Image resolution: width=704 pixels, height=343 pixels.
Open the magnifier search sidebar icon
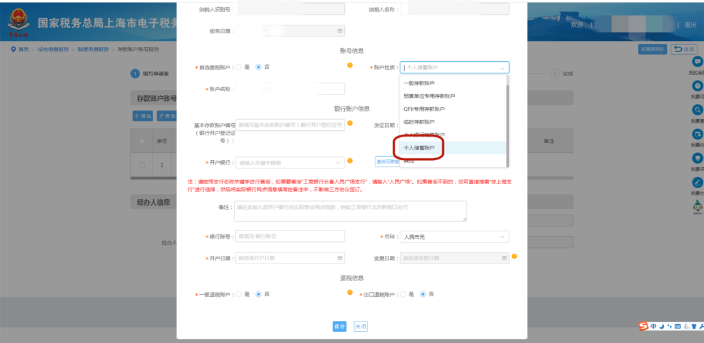(697, 110)
